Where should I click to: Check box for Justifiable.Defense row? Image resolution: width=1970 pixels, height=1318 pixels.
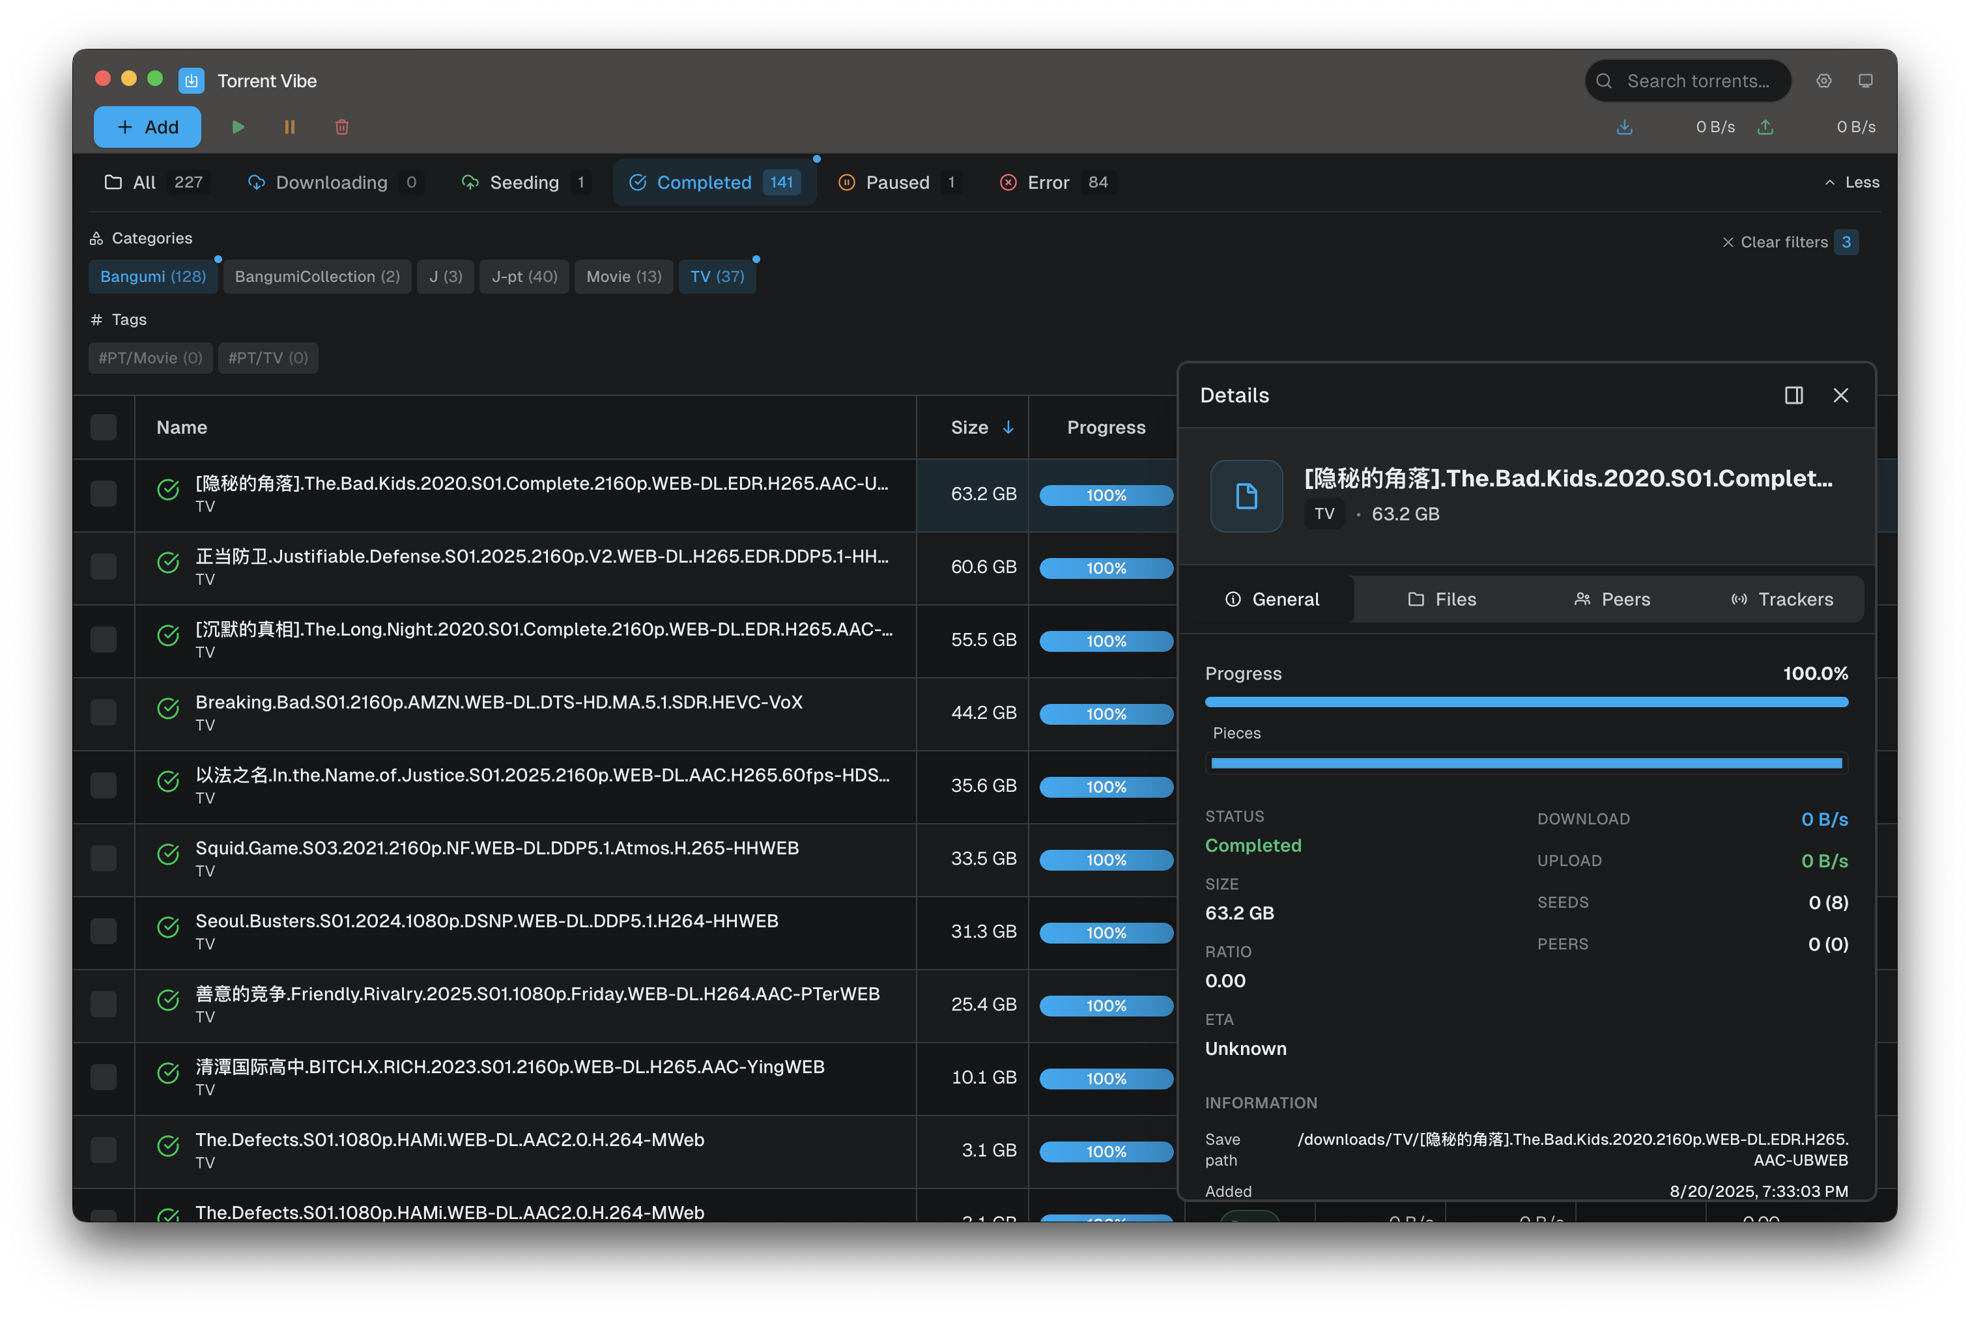pyautogui.click(x=104, y=567)
